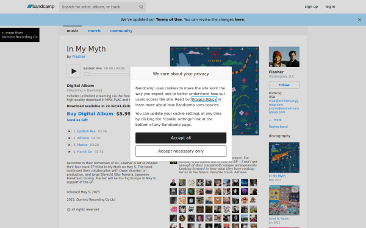Open the Love Is Yours title link

(x=279, y=218)
